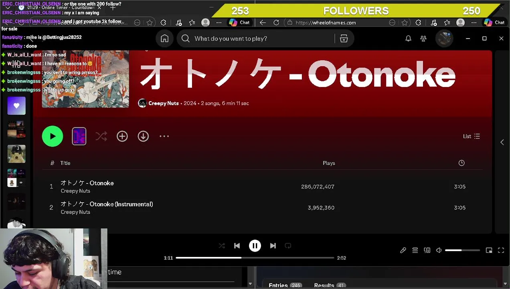The width and height of the screenshot is (510, 289).
Task: Open browser profile avatar in wheelofnames window
Action: pyautogui.click(x=460, y=23)
